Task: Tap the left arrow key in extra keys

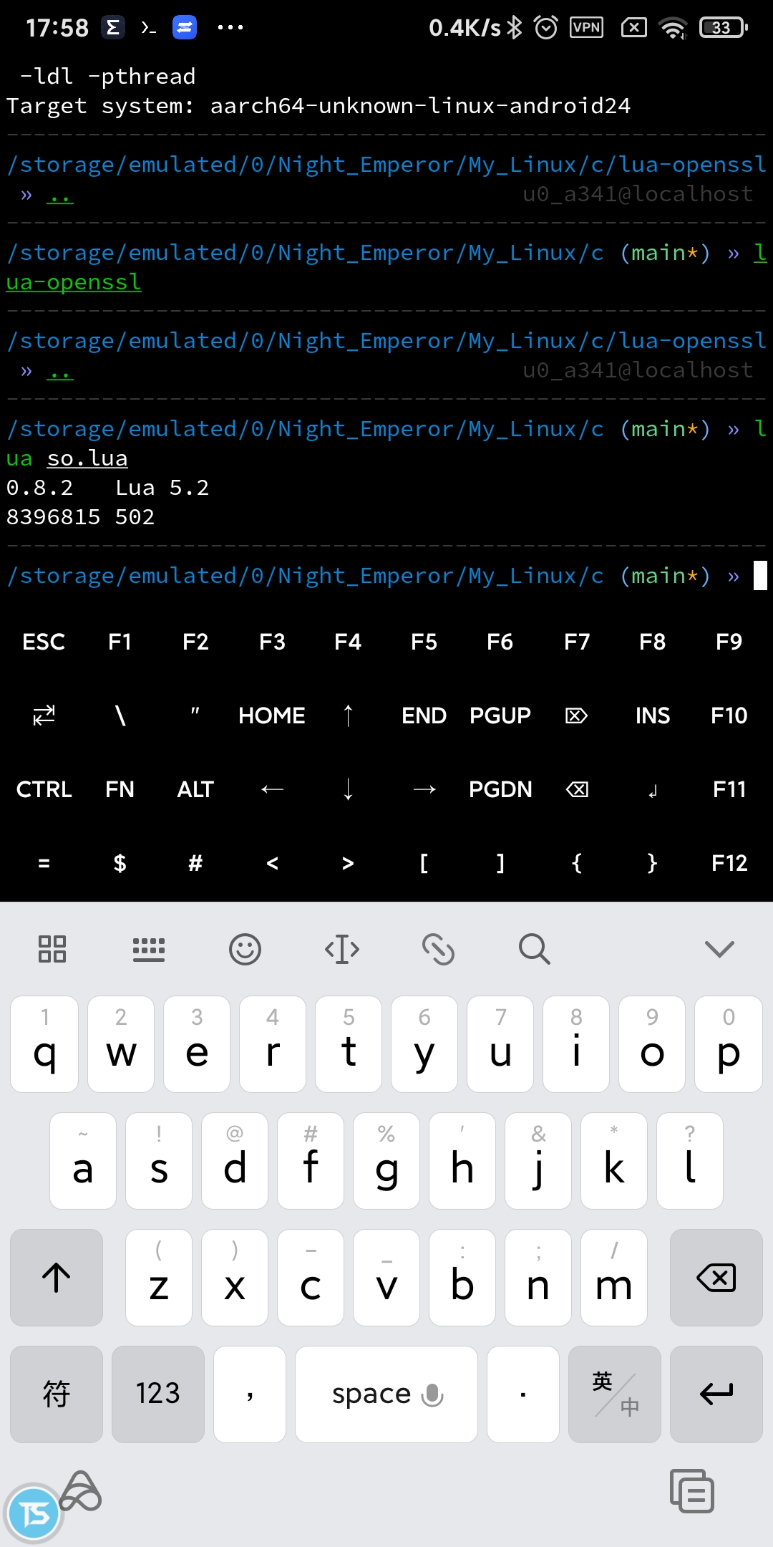Action: (272, 789)
